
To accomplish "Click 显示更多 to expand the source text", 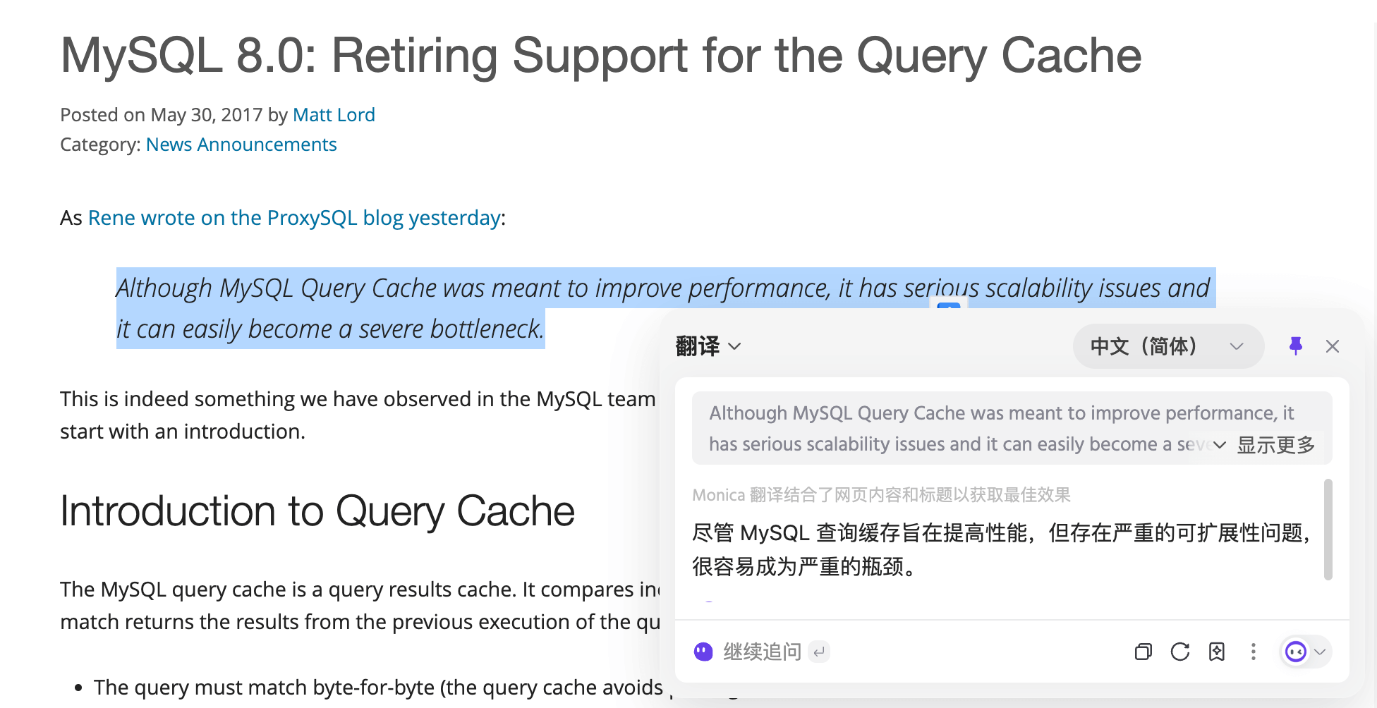I will (x=1275, y=444).
